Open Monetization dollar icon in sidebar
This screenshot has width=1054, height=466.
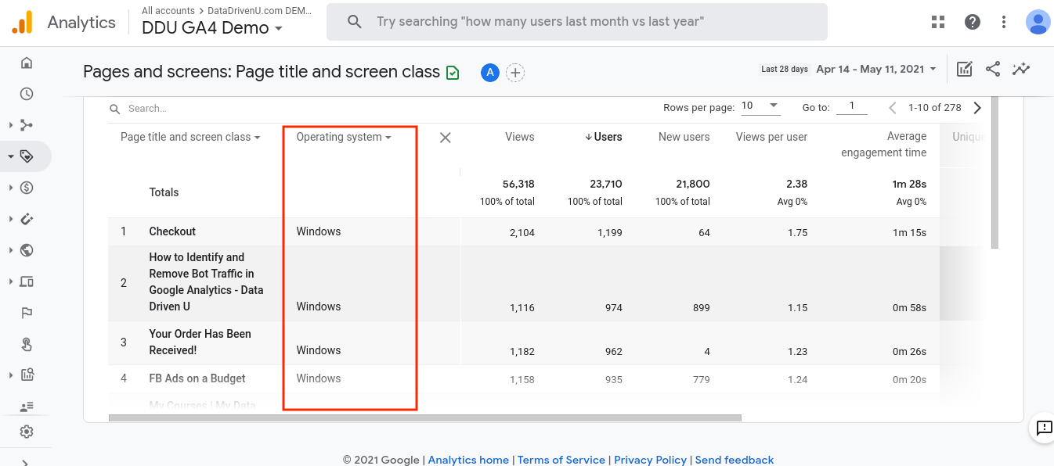(27, 188)
